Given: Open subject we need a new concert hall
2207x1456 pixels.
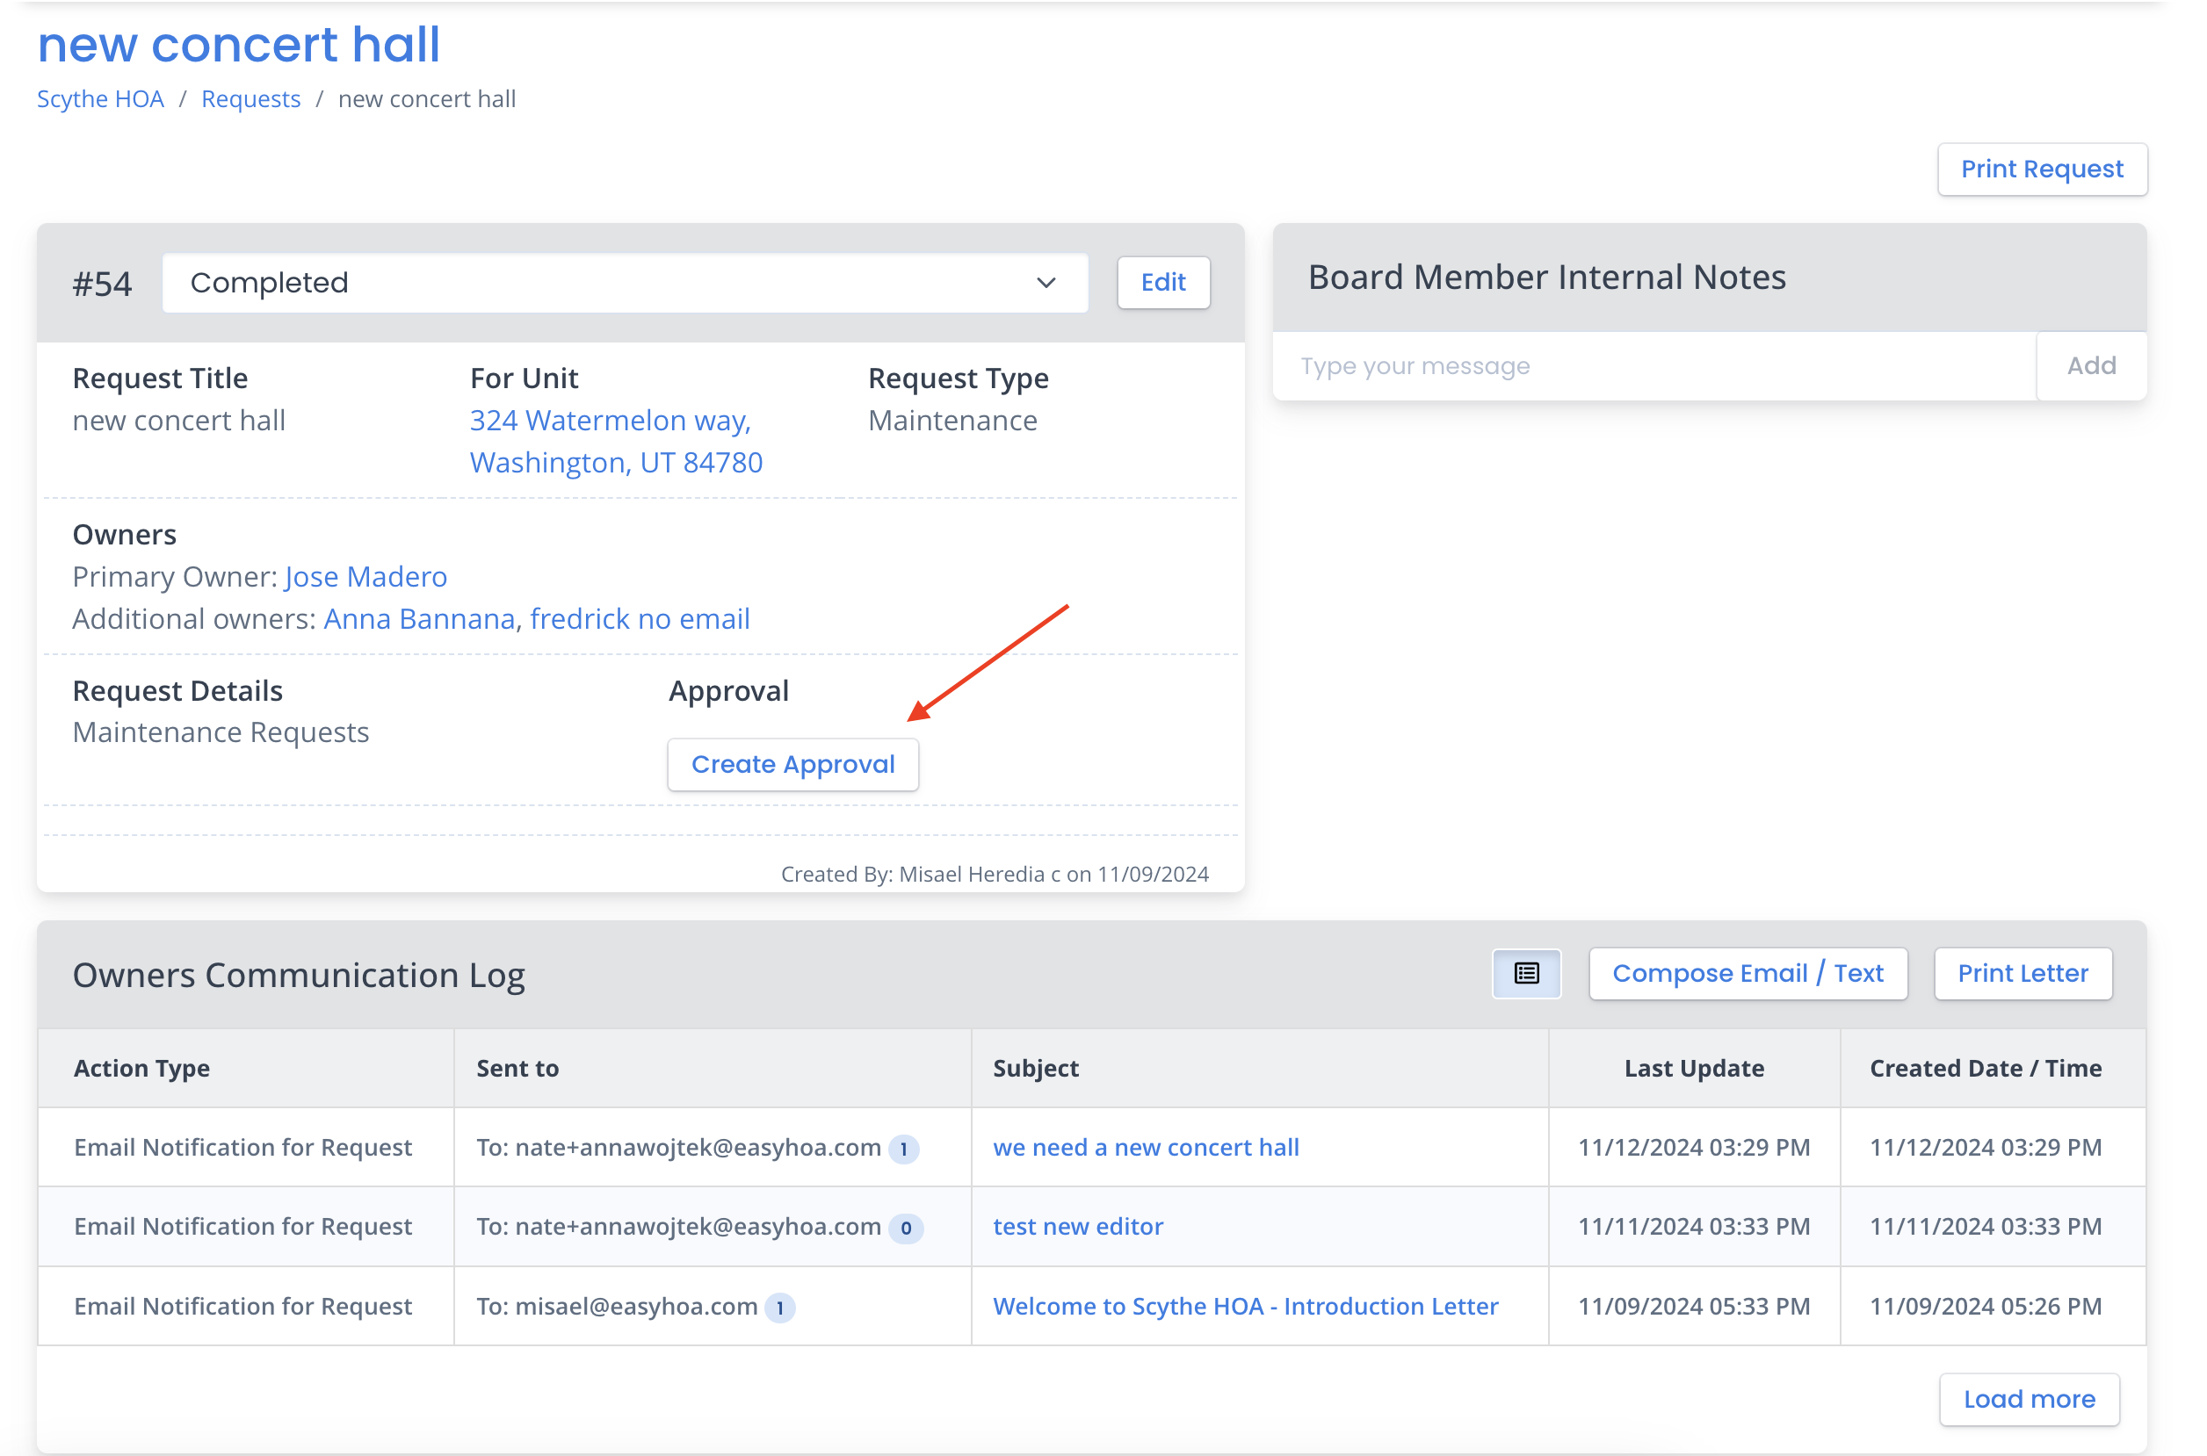Looking at the screenshot, I should coord(1146,1147).
